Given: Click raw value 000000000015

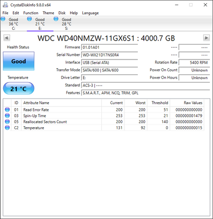Looking at the screenshot, I should coord(189,128).
